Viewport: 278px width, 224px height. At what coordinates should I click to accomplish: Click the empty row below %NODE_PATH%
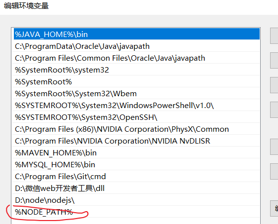click(x=136, y=221)
